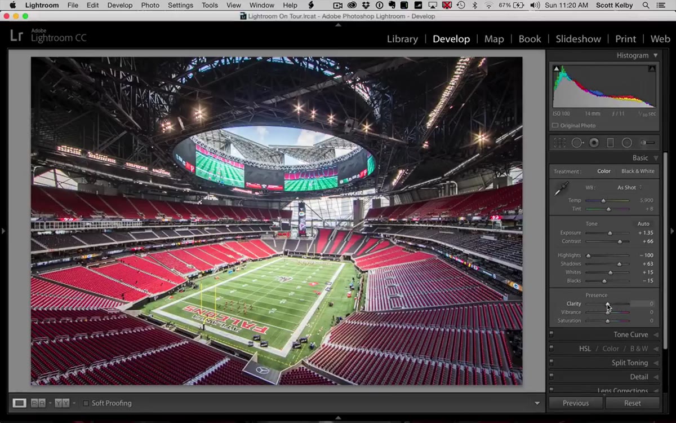Click the volume icon in menu bar
Viewport: 676px width, 423px height.
pos(535,5)
